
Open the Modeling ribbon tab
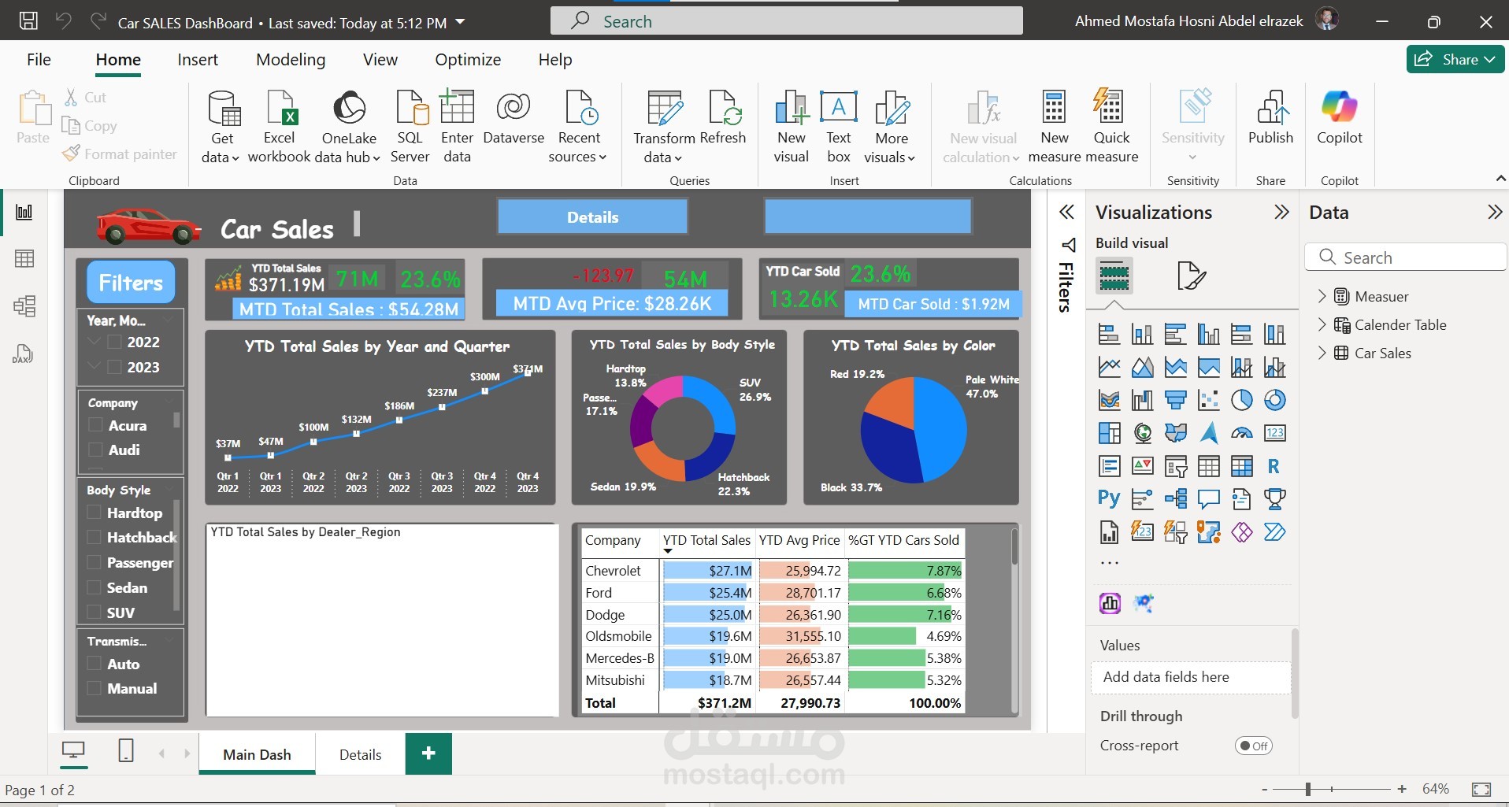pos(291,60)
